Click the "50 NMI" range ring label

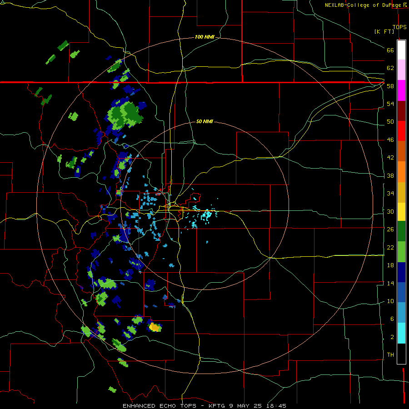204,121
